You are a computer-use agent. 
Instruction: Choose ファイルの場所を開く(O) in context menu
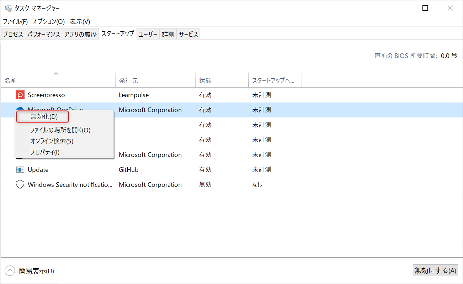point(64,130)
